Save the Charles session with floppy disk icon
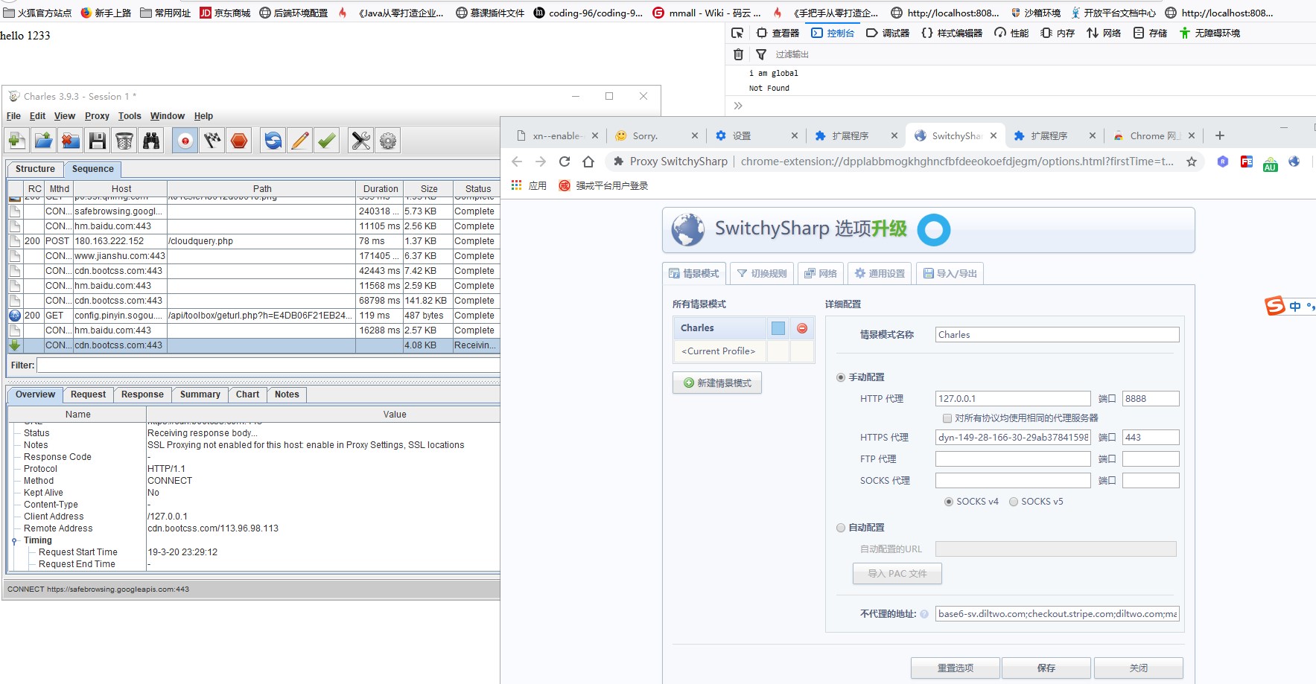This screenshot has width=1316, height=684. [98, 141]
